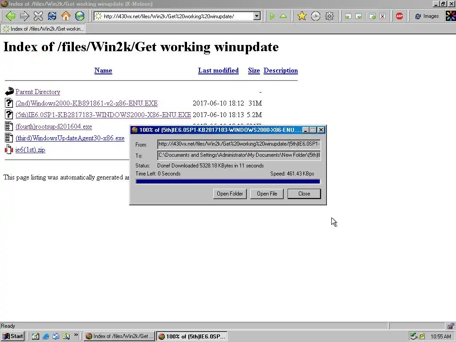The height and width of the screenshot is (342, 456).
Task: Click the ie6(1st).zip link
Action: click(x=30, y=150)
